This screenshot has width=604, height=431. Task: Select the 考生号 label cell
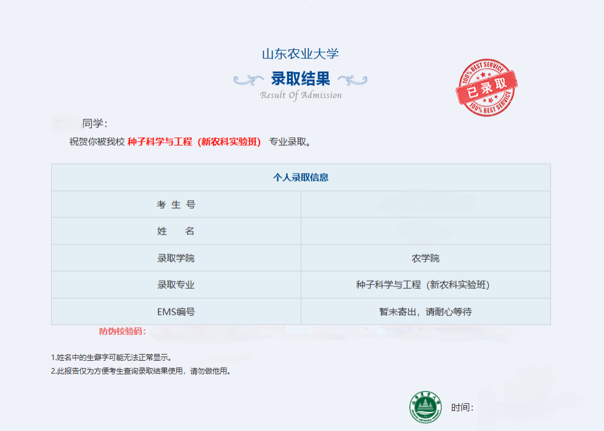pos(176,204)
